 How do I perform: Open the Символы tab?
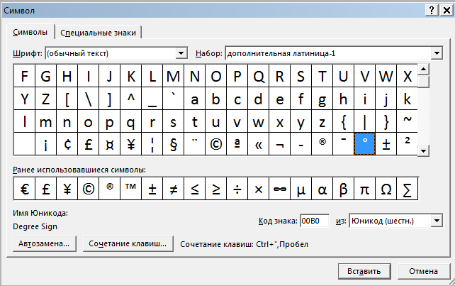(x=30, y=32)
